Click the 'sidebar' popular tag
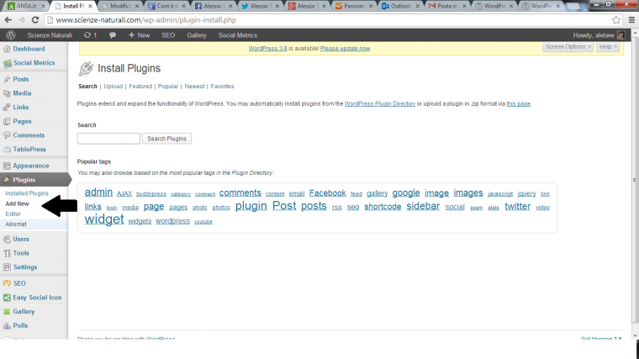The image size is (639, 359). click(423, 206)
